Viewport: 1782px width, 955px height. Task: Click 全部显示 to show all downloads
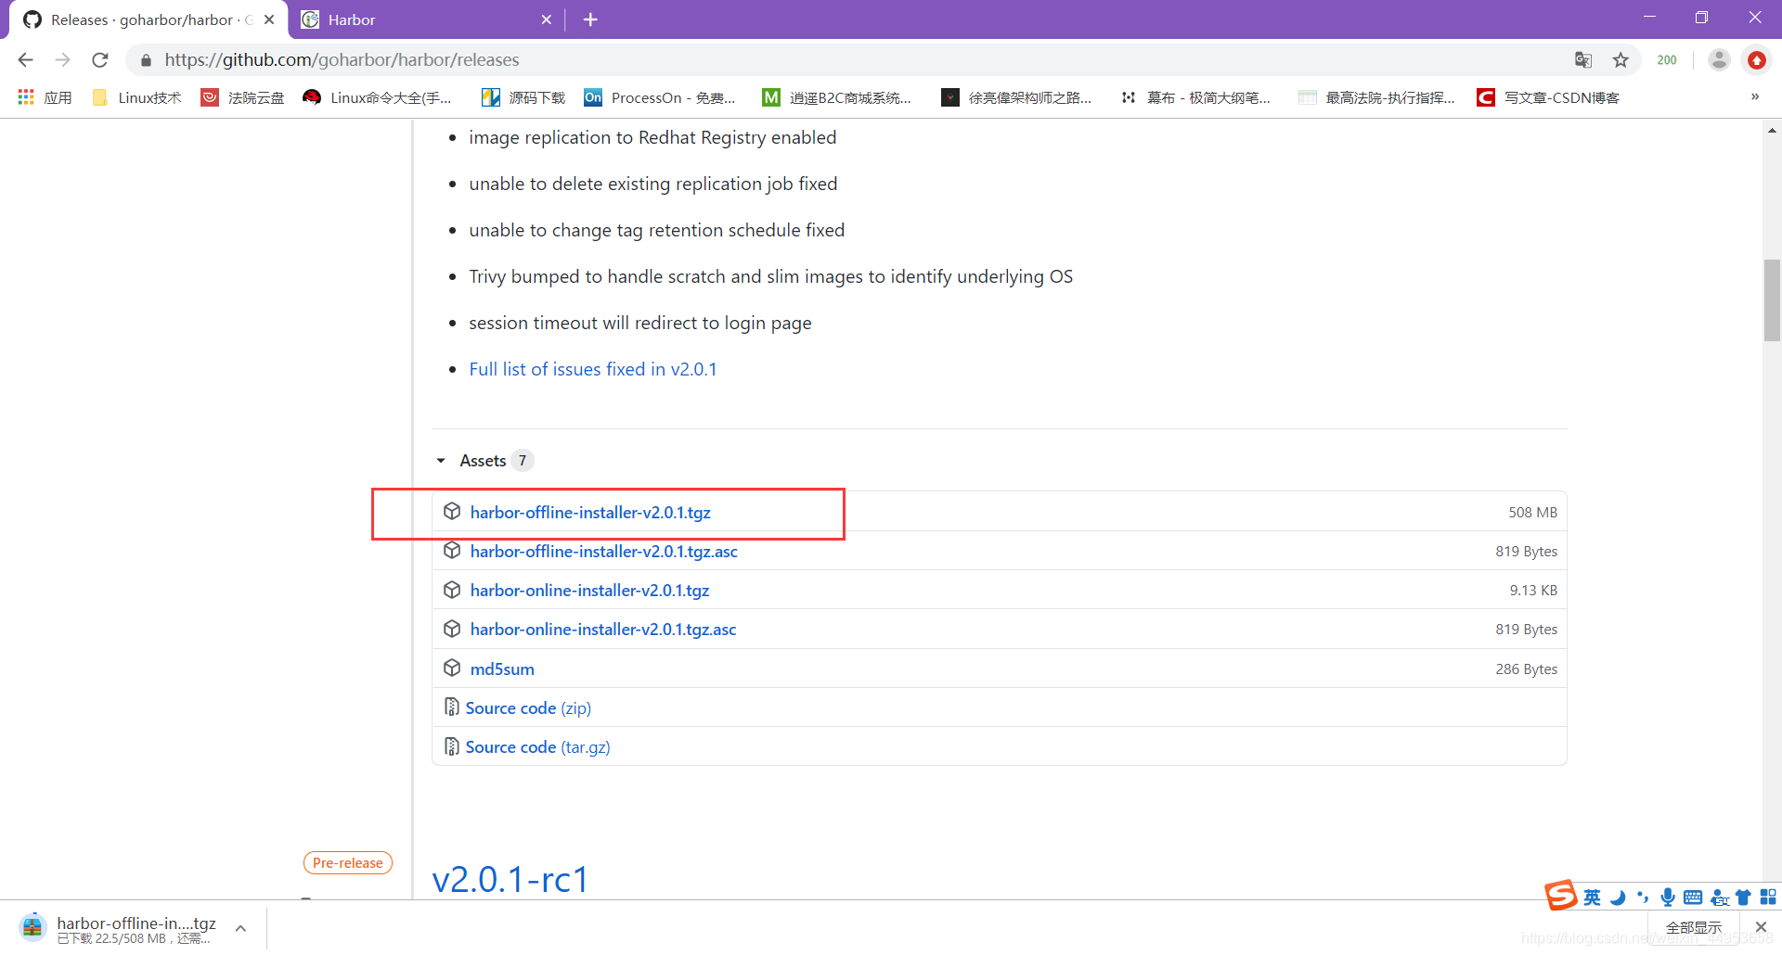(x=1693, y=928)
